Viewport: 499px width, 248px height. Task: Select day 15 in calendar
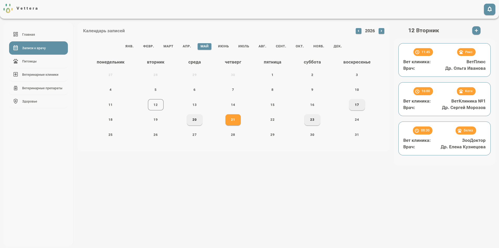tap(272, 105)
